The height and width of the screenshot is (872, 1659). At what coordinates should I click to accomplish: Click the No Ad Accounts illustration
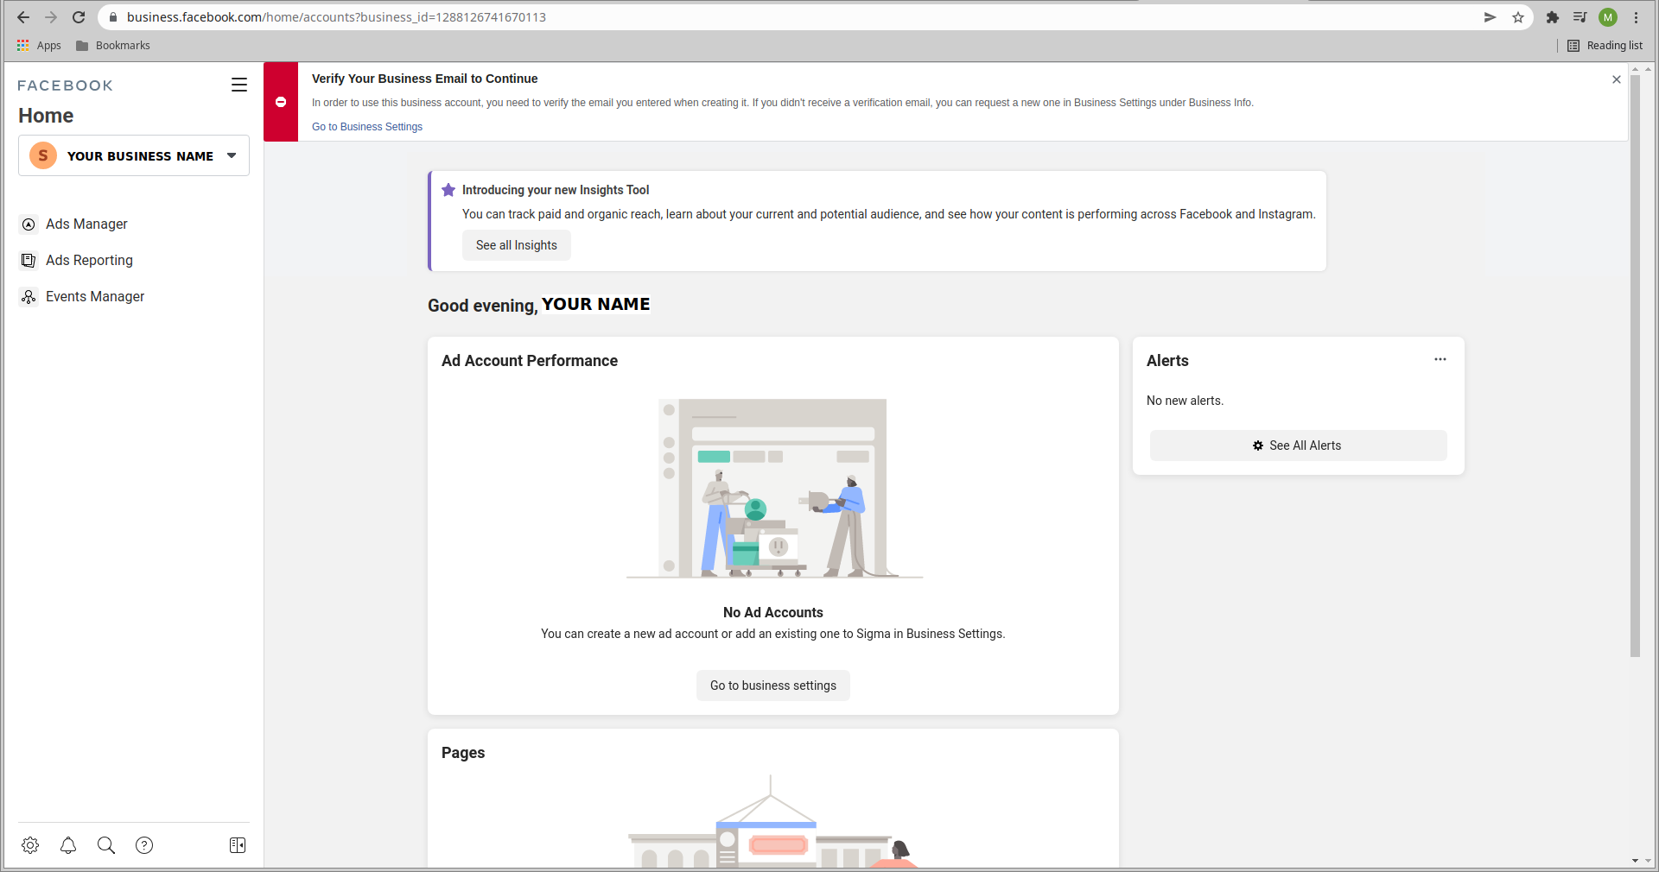click(774, 489)
